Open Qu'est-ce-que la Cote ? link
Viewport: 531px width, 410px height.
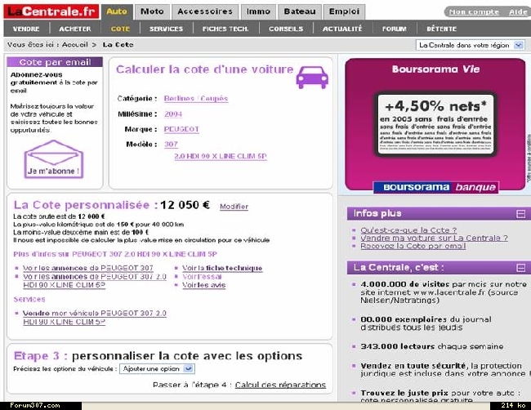(408, 230)
